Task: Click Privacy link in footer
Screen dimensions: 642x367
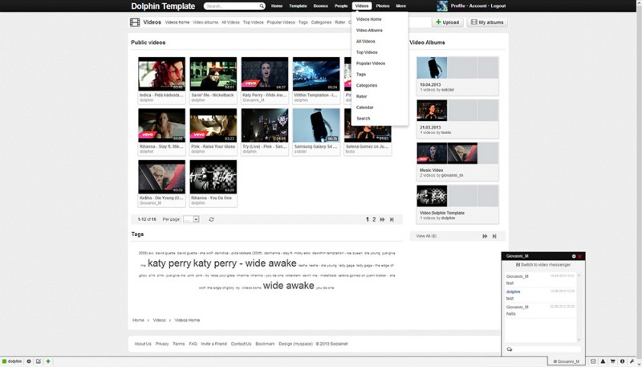Action: point(162,344)
